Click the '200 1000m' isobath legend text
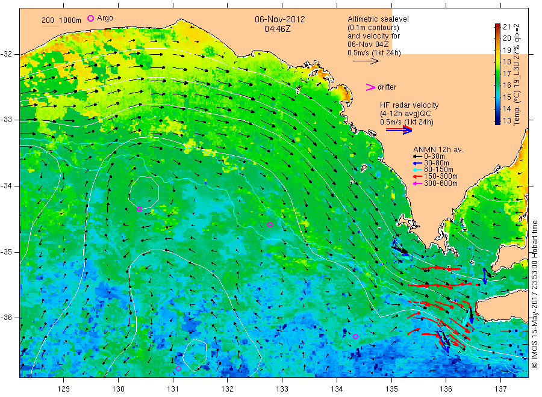The image size is (542, 397). pyautogui.click(x=61, y=20)
